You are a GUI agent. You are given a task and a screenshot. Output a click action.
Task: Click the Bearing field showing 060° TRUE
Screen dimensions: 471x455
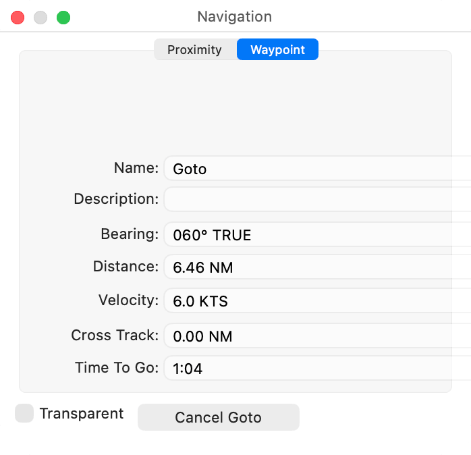[x=318, y=235]
